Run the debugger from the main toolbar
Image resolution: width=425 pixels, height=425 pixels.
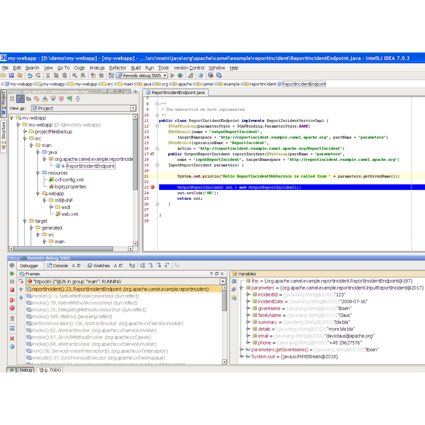point(180,75)
